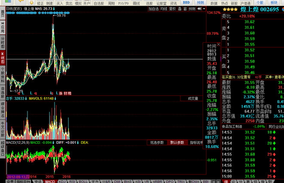The height and width of the screenshot is (183, 284).
Task: Click the 默认参数 button
Action: pos(177,143)
